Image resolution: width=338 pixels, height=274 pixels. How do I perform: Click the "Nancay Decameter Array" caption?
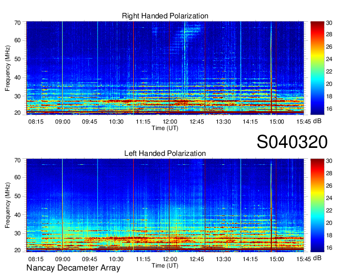click(73, 268)
